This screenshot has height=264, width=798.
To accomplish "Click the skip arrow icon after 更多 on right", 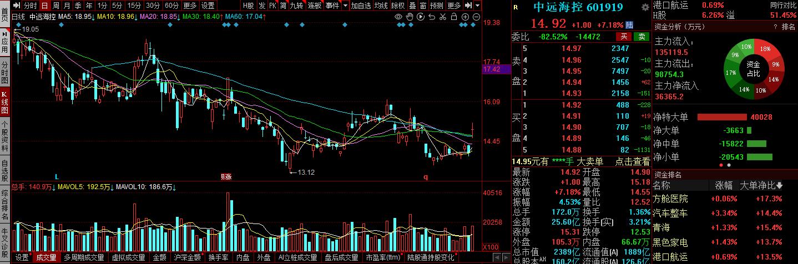I will coord(467,6).
